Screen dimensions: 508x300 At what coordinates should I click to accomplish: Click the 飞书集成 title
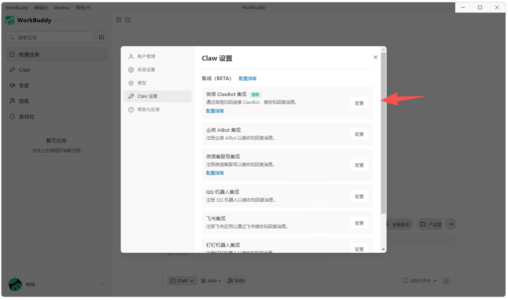pos(216,218)
